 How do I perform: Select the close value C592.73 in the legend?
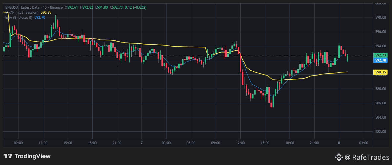[117, 7]
